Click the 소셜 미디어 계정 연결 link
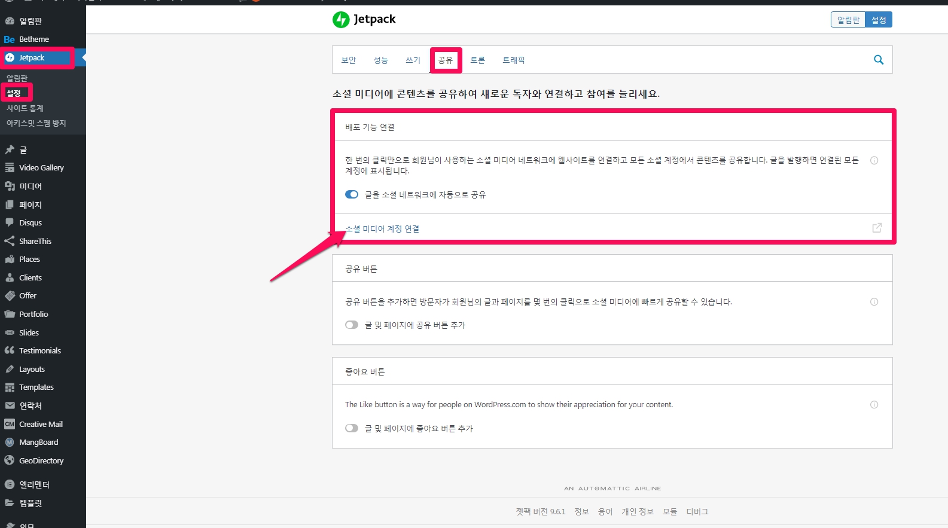The image size is (948, 528). click(x=382, y=229)
